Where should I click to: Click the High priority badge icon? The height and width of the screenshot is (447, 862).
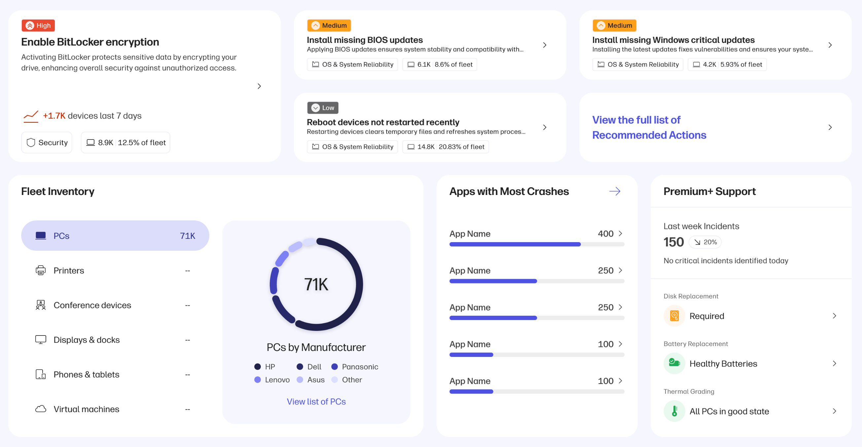click(x=30, y=25)
